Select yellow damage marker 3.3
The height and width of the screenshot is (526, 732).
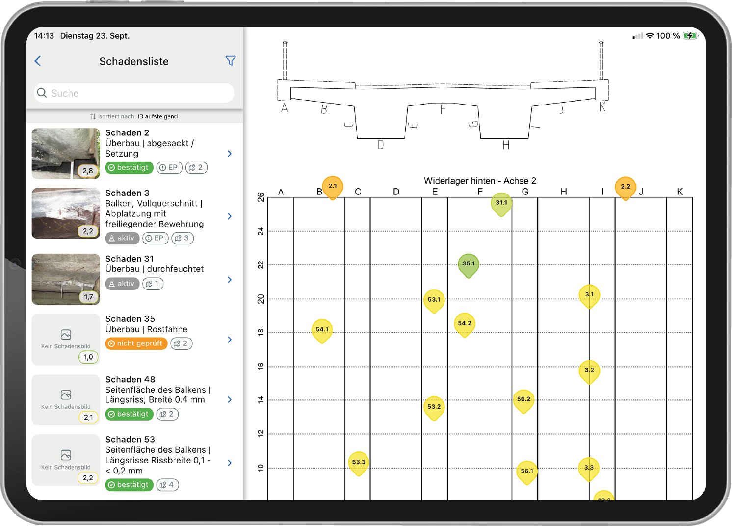click(589, 469)
